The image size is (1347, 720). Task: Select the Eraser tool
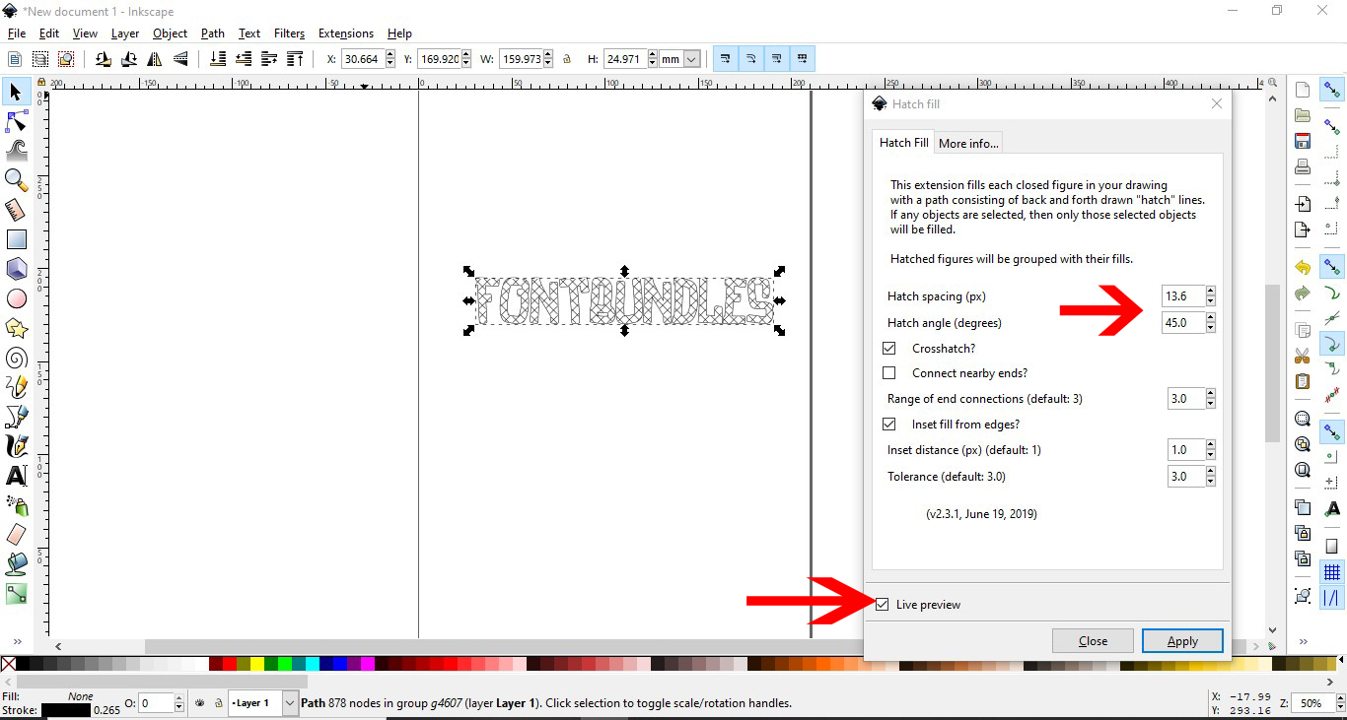click(16, 535)
